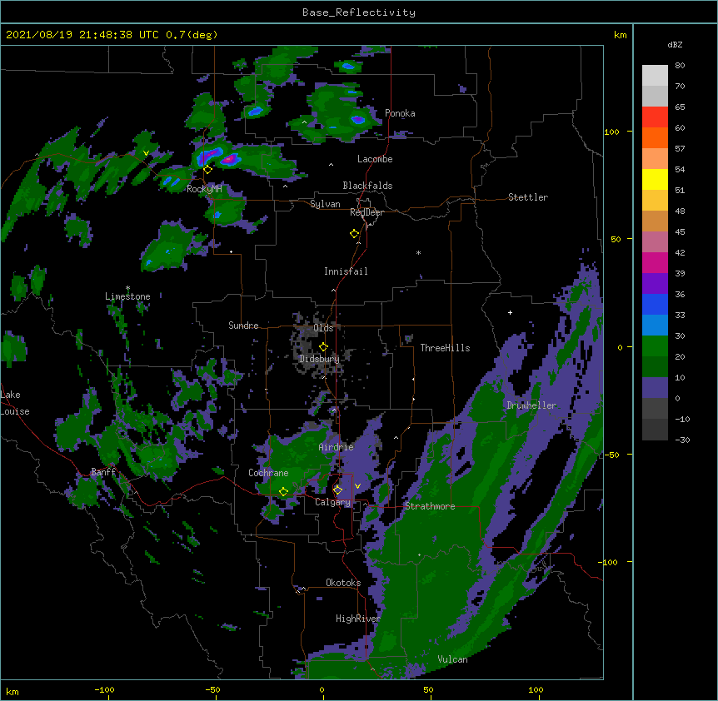Pick the bright green 20-30 dBZ legend swatch
This screenshot has width=718, height=701.
(655, 346)
